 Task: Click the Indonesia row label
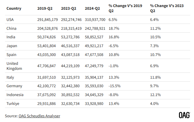coord(15,95)
